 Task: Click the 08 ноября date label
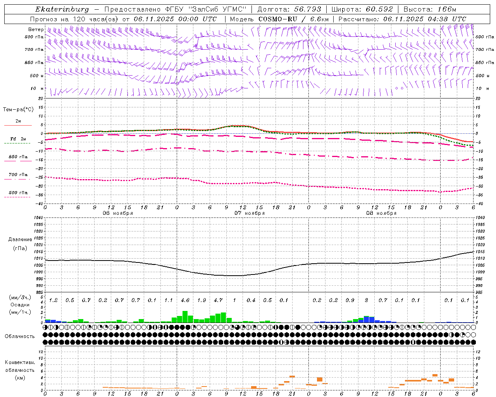(381, 213)
